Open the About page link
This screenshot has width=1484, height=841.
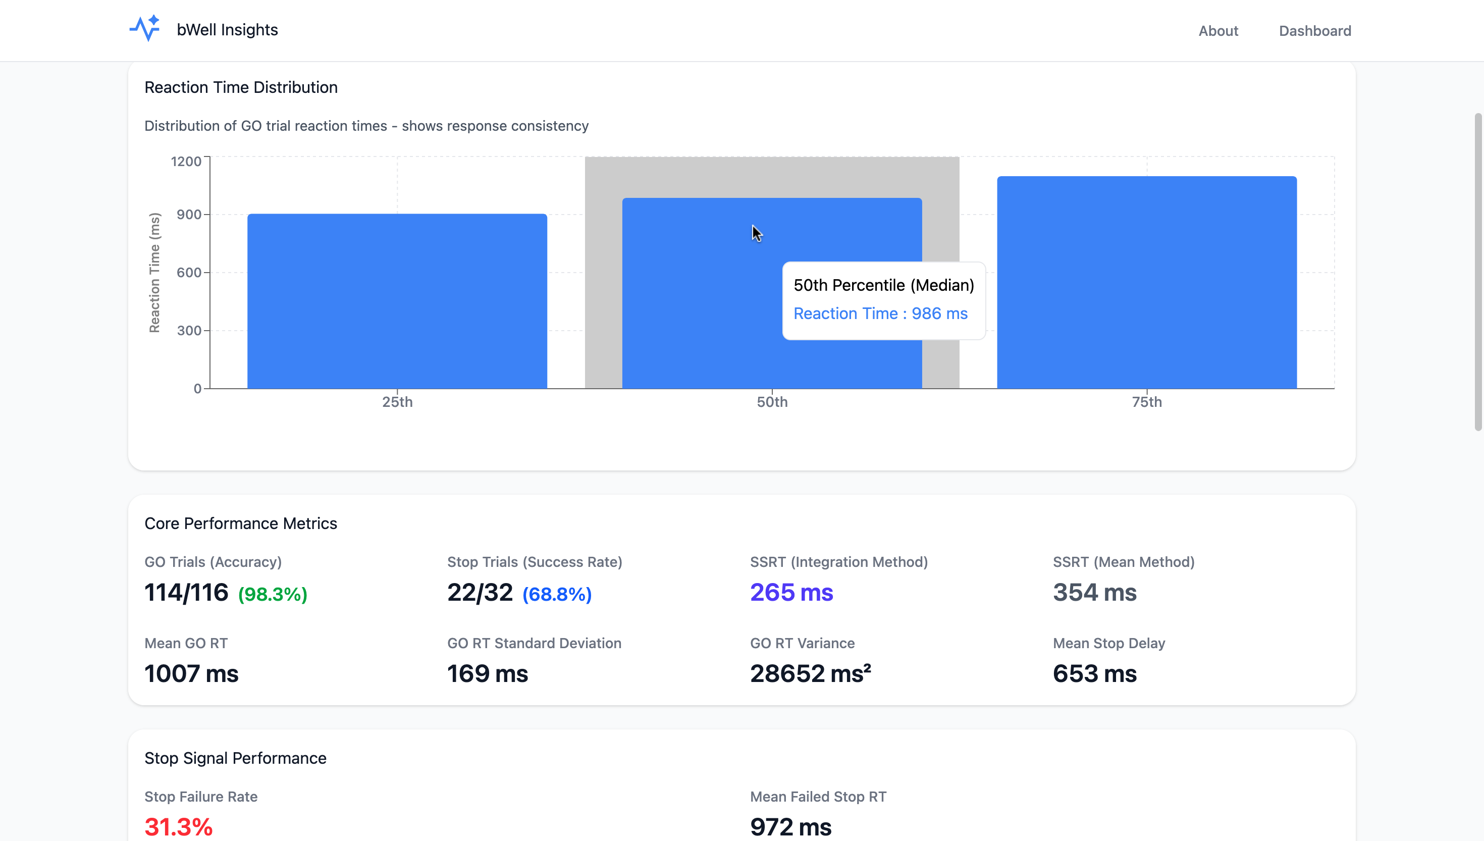point(1218,31)
